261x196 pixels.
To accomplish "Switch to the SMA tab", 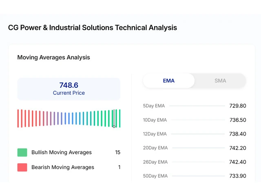I will (220, 81).
